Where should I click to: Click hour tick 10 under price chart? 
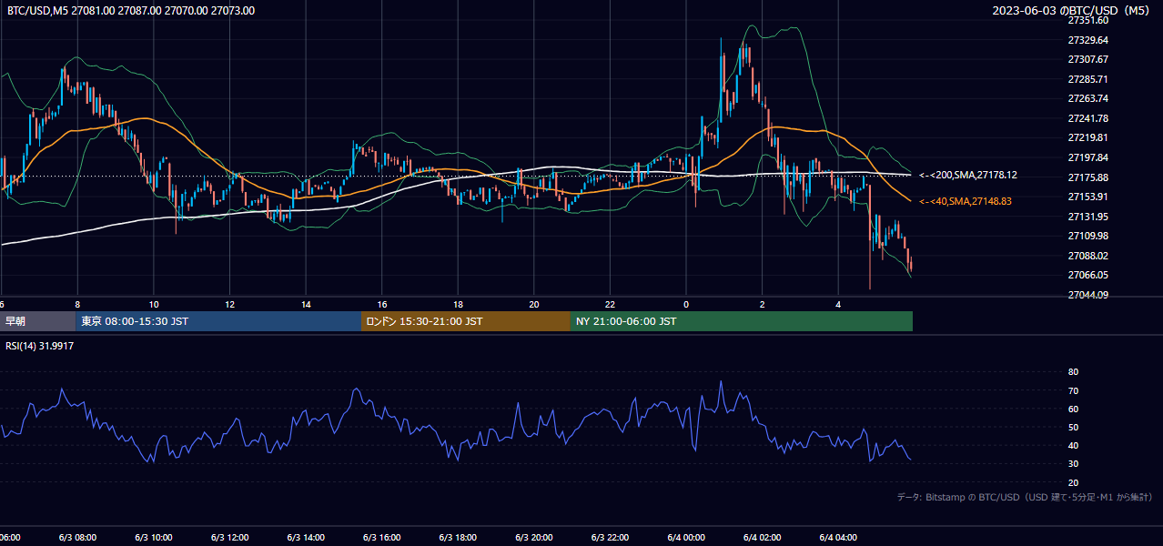(x=154, y=304)
